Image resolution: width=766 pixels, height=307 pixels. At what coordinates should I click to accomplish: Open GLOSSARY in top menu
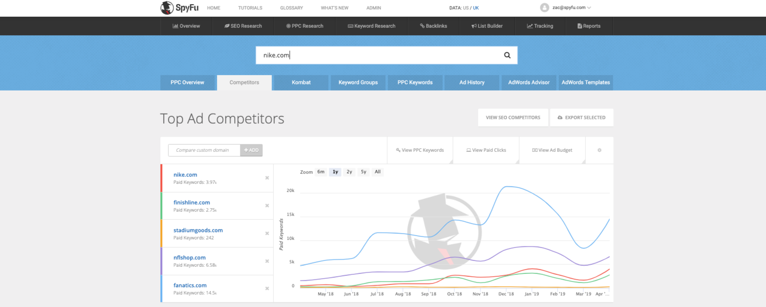point(291,8)
